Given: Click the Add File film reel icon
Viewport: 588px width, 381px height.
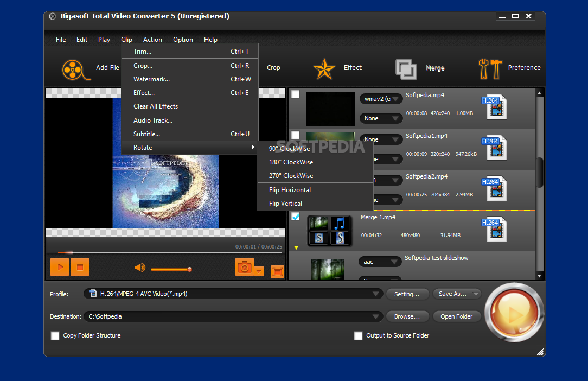Looking at the screenshot, I should (75, 70).
